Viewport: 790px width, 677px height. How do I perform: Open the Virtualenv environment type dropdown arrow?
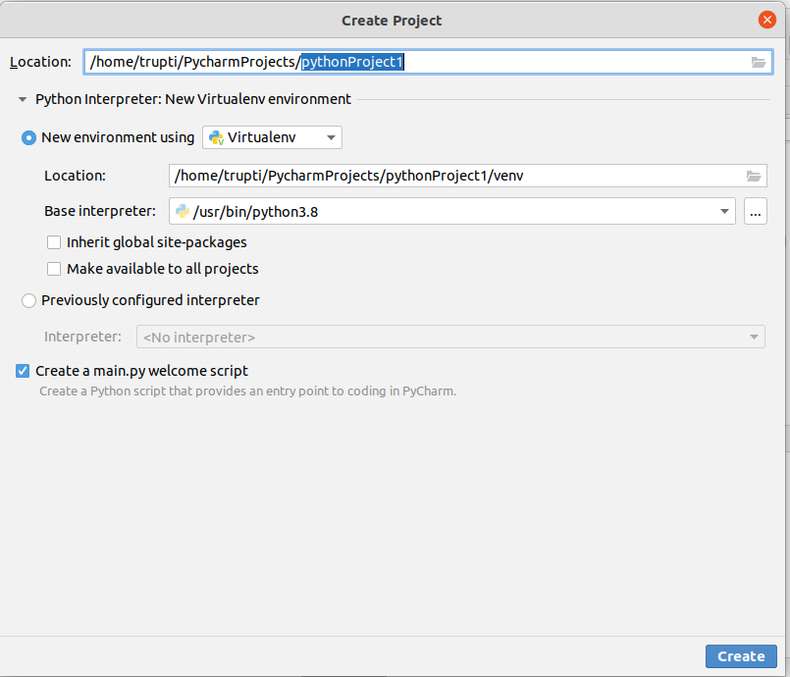332,137
